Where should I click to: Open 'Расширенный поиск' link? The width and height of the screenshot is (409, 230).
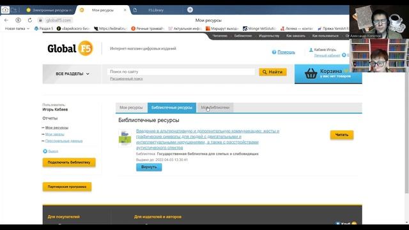coord(127,79)
